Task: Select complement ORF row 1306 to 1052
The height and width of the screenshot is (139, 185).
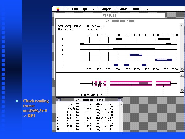Action: click(x=87, y=124)
